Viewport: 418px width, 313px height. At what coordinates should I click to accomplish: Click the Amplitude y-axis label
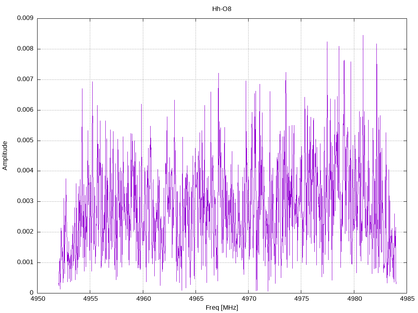pyautogui.click(x=5, y=156)
